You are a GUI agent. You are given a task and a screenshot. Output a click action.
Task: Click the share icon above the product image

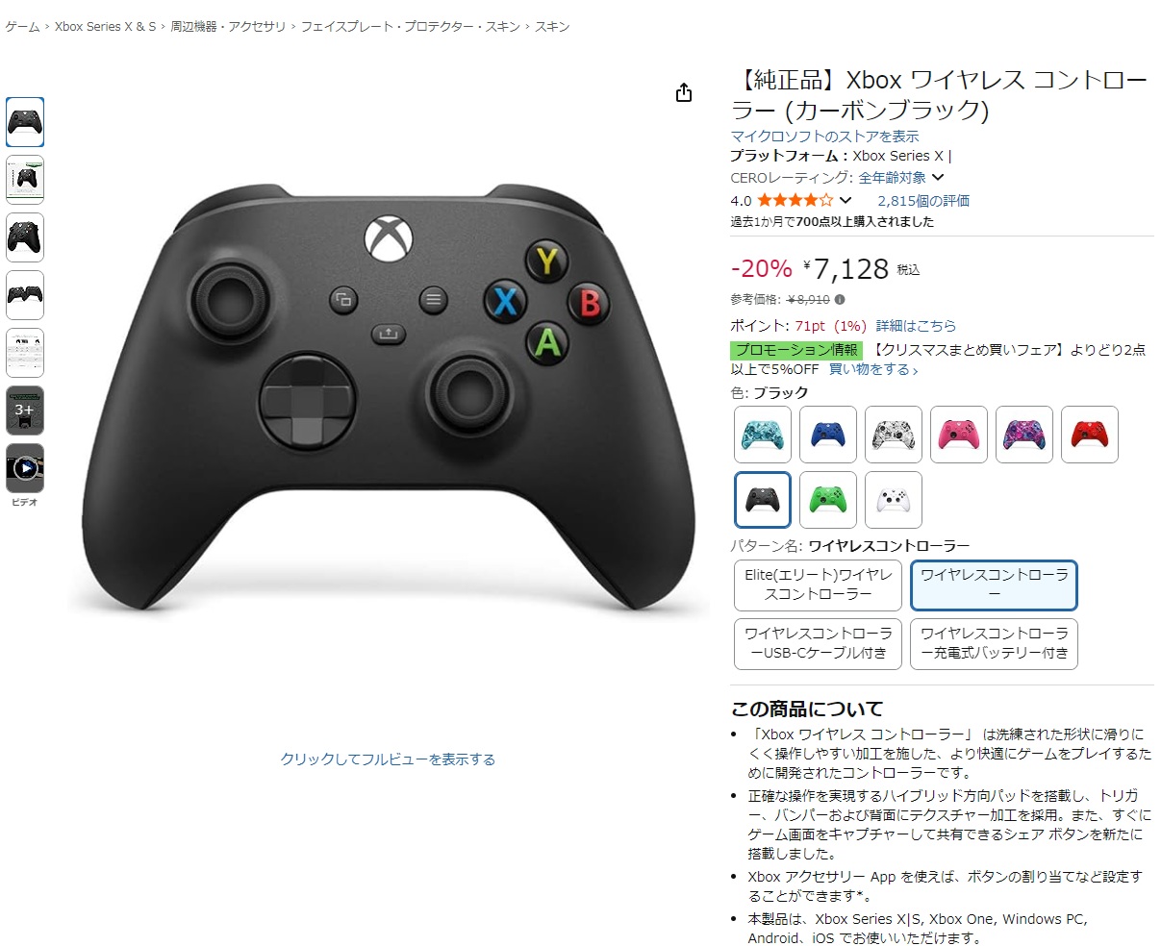(x=684, y=92)
